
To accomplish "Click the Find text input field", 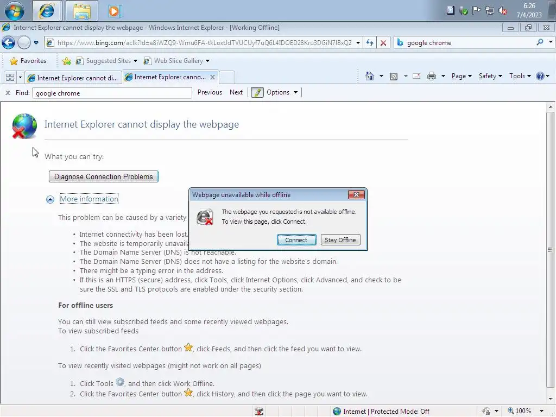I will [112, 93].
